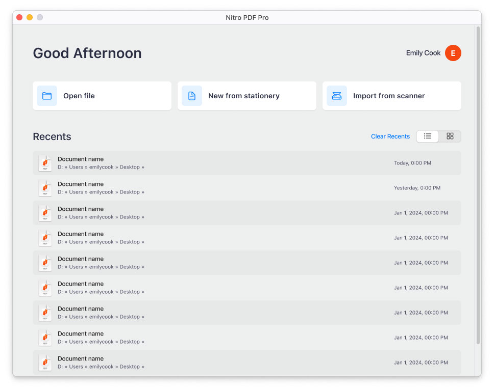Open the Emily Cook account name
Viewport: 494px width, 391px height.
tap(423, 53)
